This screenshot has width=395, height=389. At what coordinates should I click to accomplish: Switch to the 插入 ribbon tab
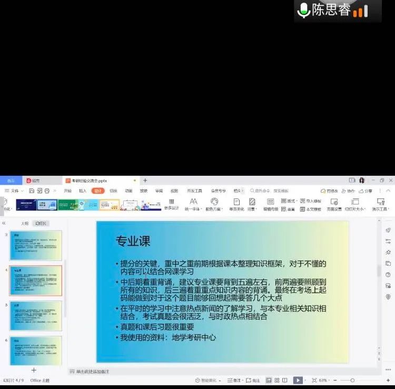coord(83,191)
